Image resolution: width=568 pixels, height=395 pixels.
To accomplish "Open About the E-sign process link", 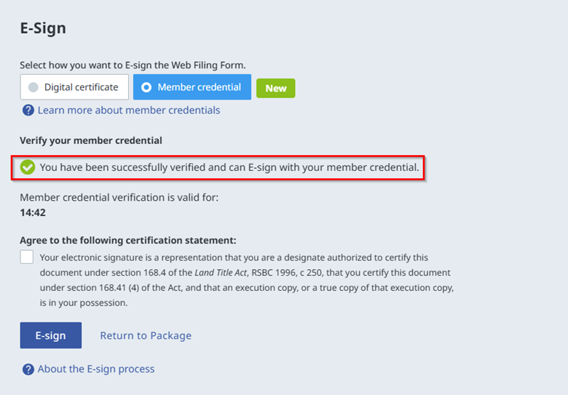I will (x=96, y=369).
